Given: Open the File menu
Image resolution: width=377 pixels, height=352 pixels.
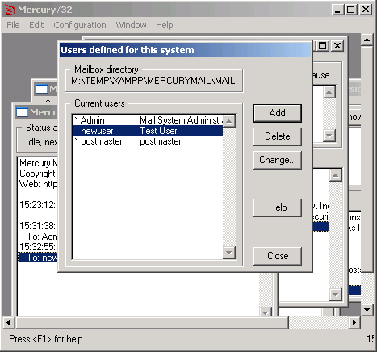Looking at the screenshot, I should pyautogui.click(x=13, y=25).
